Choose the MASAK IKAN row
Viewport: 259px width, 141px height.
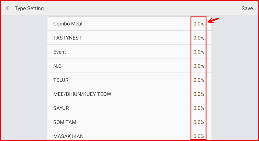coord(68,136)
